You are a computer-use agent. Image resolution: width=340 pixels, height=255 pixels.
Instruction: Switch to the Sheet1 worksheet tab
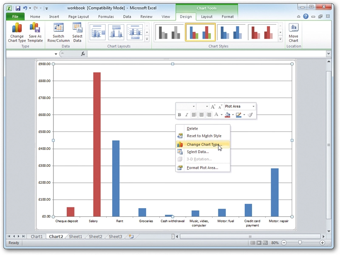(76, 237)
